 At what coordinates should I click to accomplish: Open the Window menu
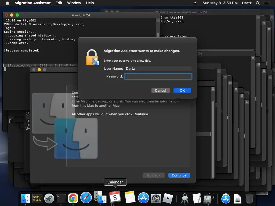click(x=74, y=3)
